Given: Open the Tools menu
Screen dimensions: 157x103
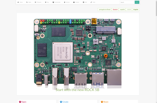Looking at the screenshot, I should (93, 2).
